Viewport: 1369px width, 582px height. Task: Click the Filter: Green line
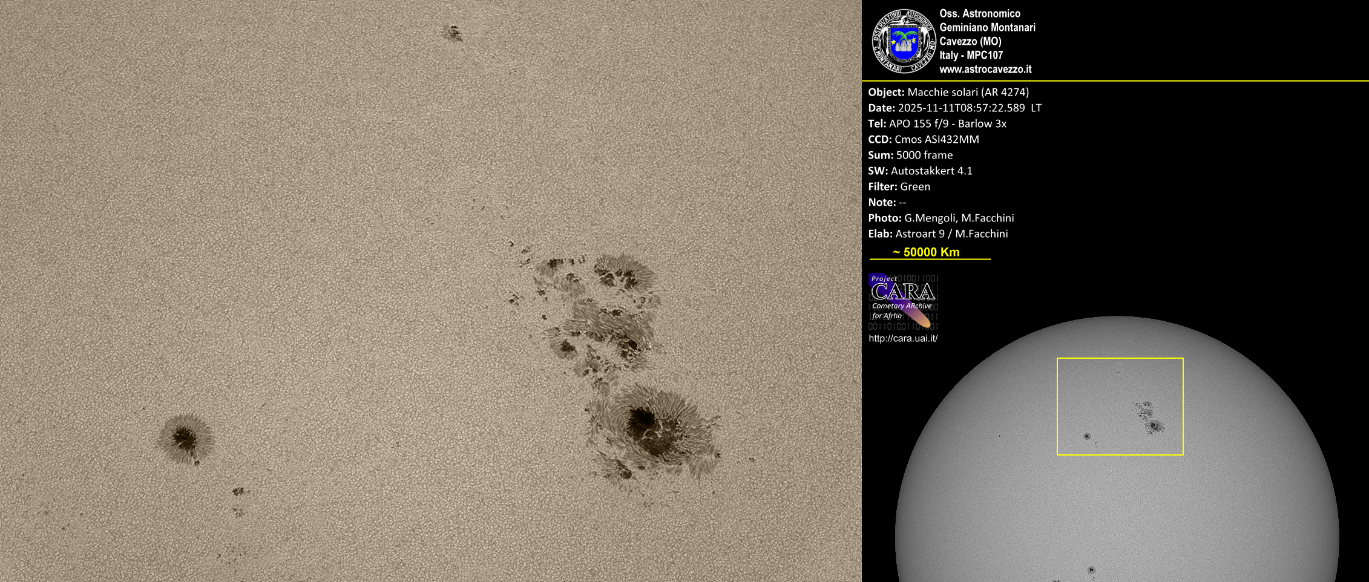(x=899, y=187)
